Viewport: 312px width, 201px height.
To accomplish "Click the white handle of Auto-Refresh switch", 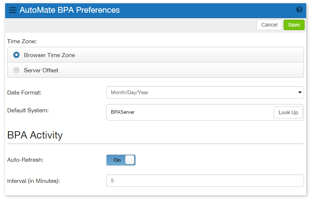I will pos(130,160).
